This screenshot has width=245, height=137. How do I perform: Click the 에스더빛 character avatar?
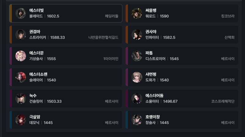click(x=21, y=13)
